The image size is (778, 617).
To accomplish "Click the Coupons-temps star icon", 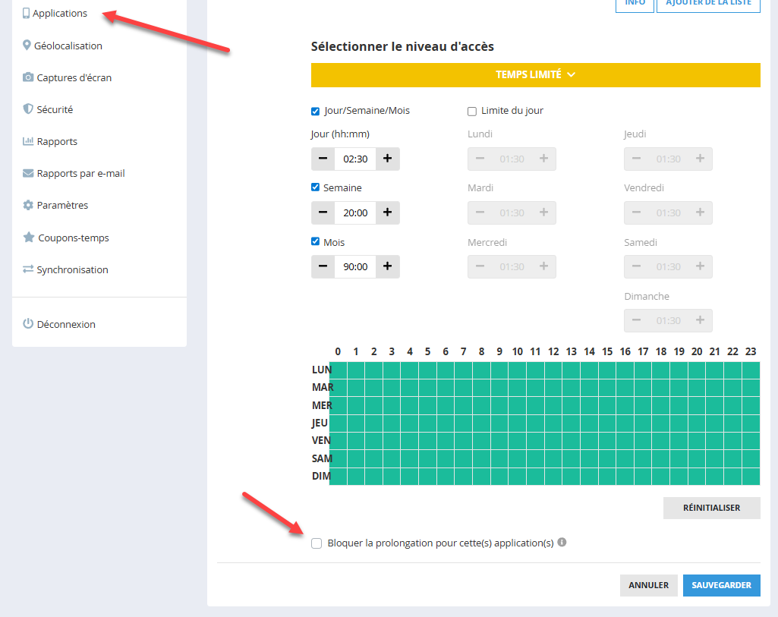I will click(x=29, y=238).
